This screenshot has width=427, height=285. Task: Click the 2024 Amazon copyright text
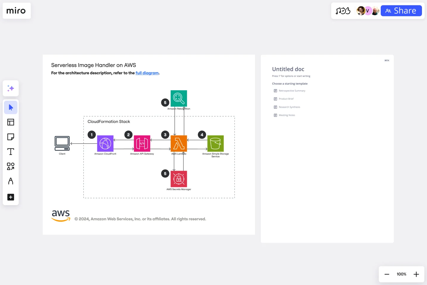pyautogui.click(x=140, y=219)
